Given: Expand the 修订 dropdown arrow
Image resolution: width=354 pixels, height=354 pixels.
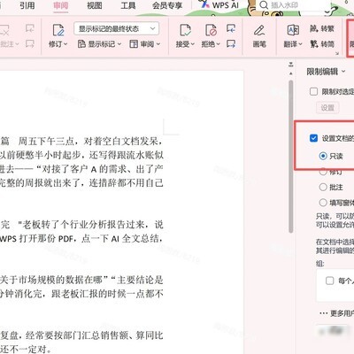Looking at the screenshot, I should coord(65,44).
